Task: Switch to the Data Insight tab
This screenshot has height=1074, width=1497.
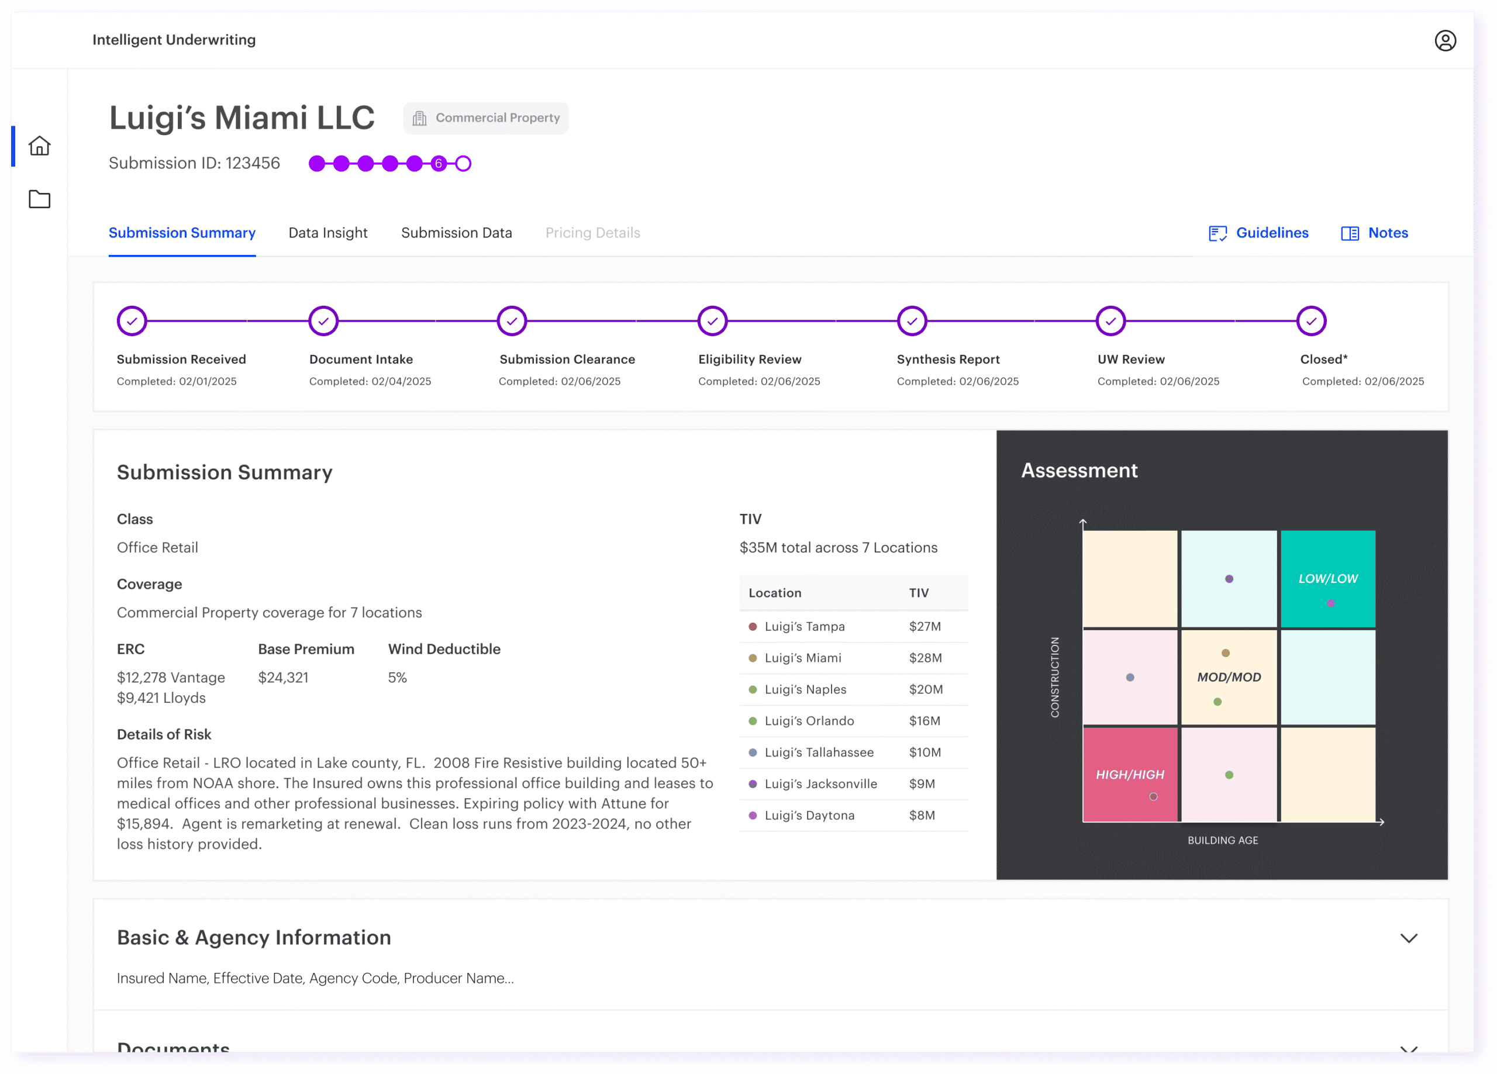Action: 328,233
